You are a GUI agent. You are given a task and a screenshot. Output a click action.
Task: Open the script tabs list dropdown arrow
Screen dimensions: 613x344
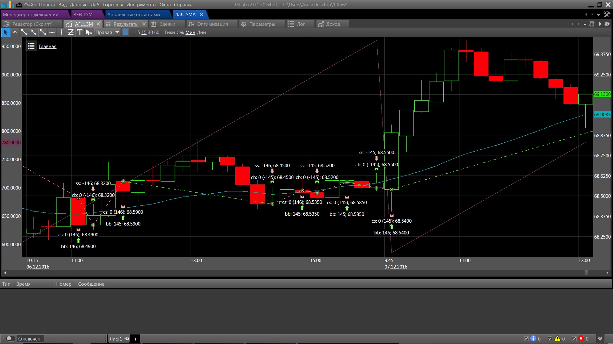[x=585, y=24]
